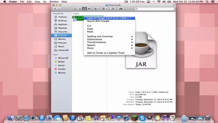Screen dimensions: 218x123
Task: Open Skype from the Dock
Action: pyautogui.click(x=142, y=118)
